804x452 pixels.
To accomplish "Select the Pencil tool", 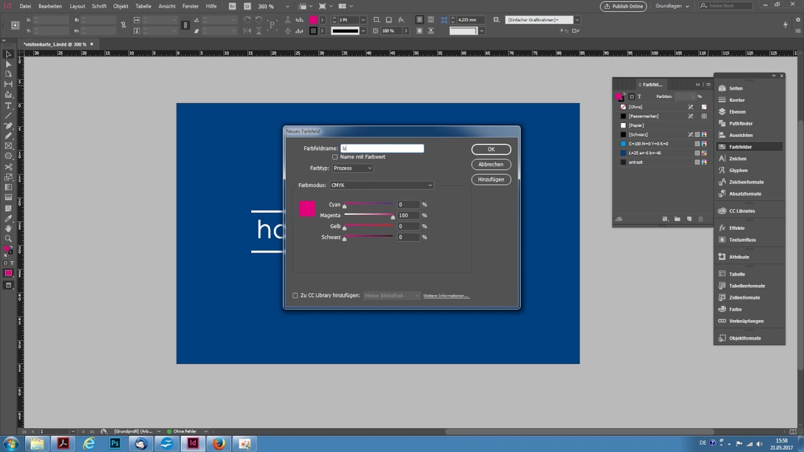I will [x=8, y=136].
